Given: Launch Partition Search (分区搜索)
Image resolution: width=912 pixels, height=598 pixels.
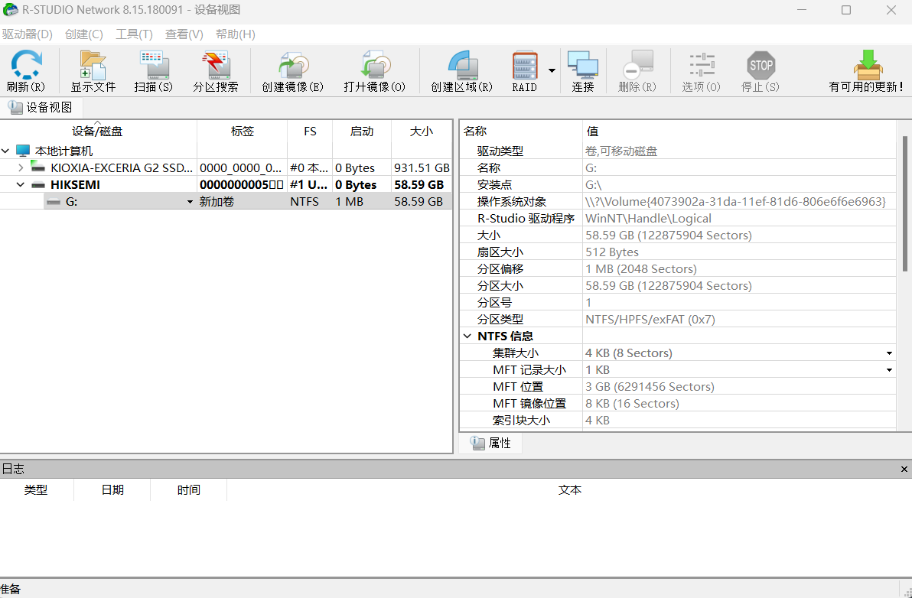Looking at the screenshot, I should pos(216,71).
